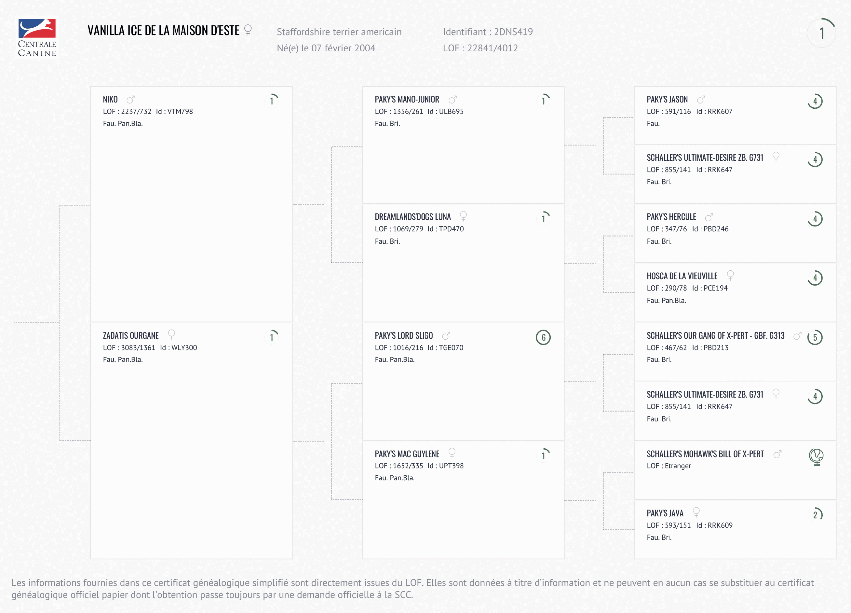Click the number 1 badge on Paky's Mac Guylene
851x613 pixels.
coord(543,455)
